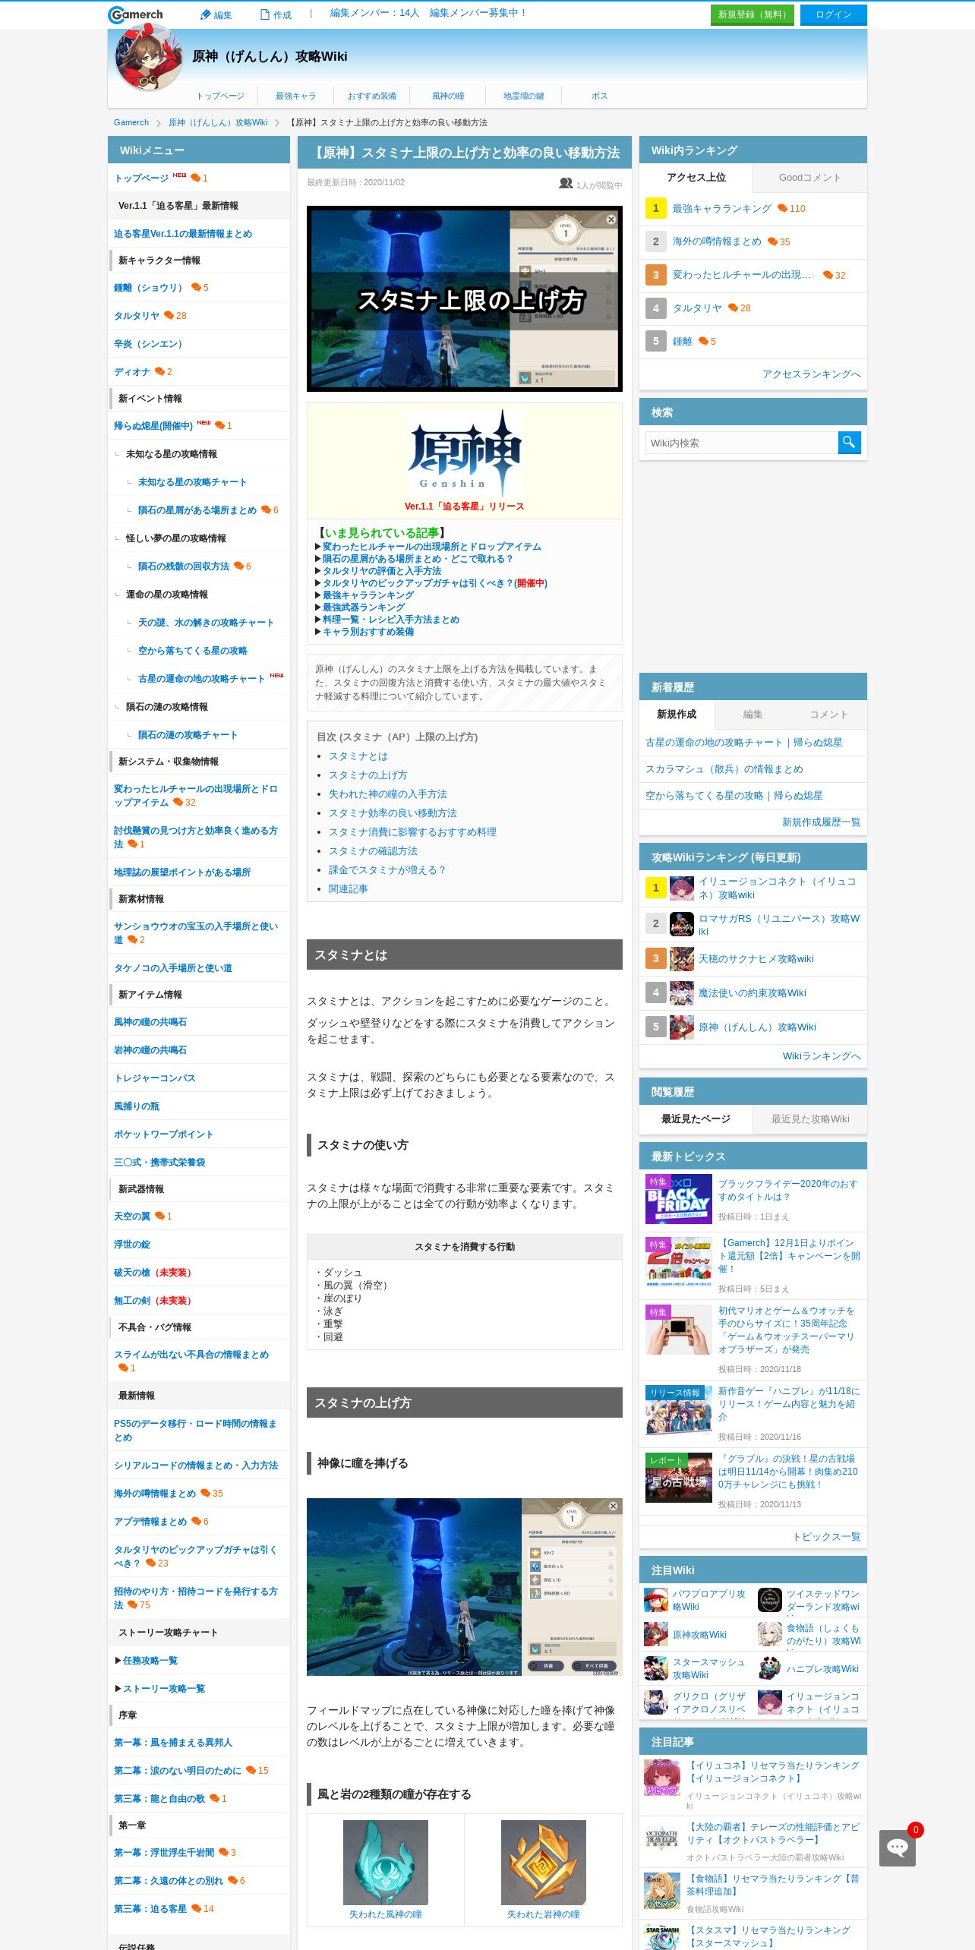Open 海外の噂情報まとめ ranking entry
The height and width of the screenshot is (1950, 975).
click(717, 241)
